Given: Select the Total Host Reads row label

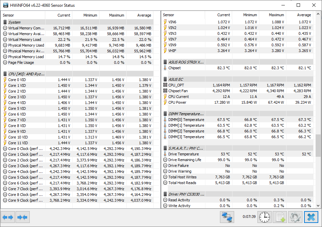Looking at the screenshot, I should pyautogui.click(x=182, y=183).
